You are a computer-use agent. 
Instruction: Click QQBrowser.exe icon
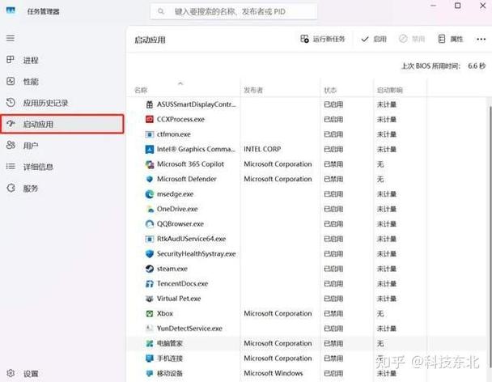tap(150, 224)
